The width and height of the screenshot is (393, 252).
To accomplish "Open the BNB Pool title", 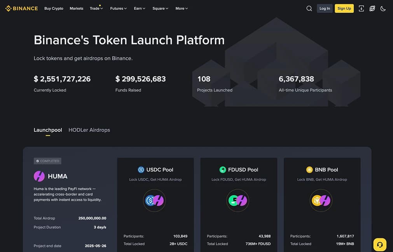I will tap(326, 170).
